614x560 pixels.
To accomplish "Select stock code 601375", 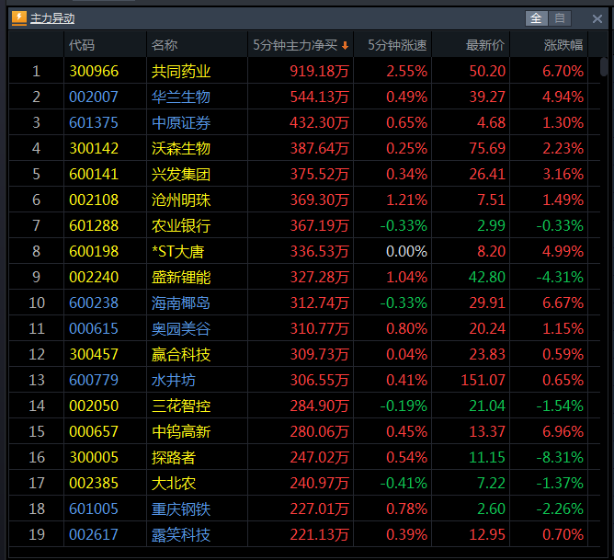I will pos(94,122).
